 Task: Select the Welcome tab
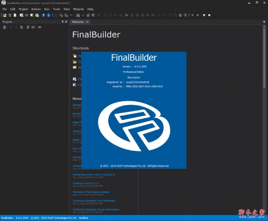coord(78,22)
